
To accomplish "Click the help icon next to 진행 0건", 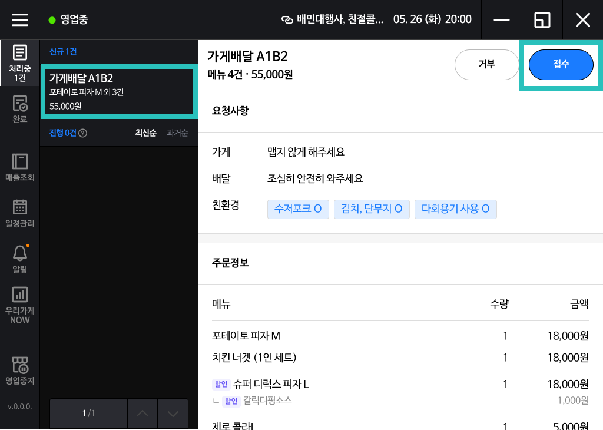I will [x=82, y=133].
